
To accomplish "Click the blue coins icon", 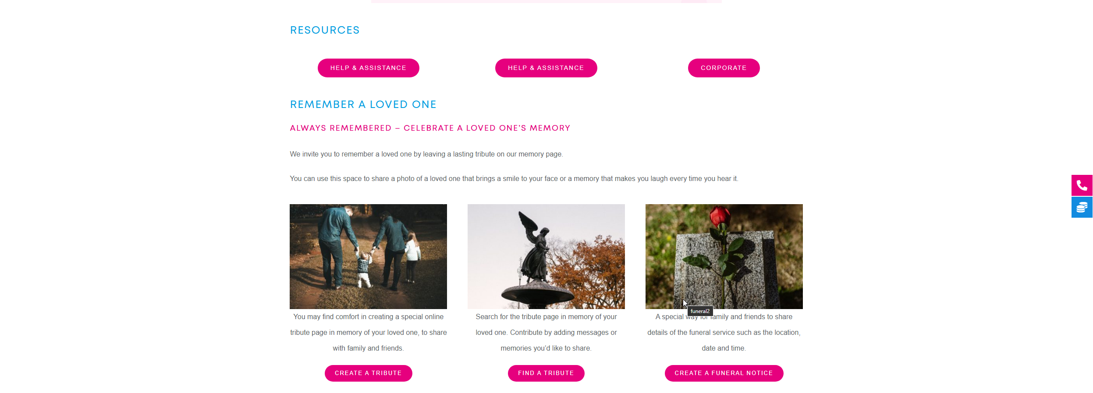I will click(x=1082, y=207).
